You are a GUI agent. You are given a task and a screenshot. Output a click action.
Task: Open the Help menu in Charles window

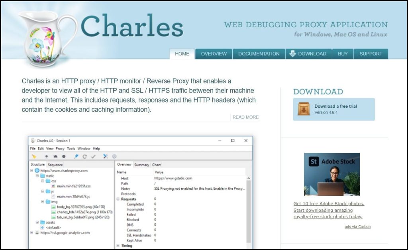tap(96, 148)
